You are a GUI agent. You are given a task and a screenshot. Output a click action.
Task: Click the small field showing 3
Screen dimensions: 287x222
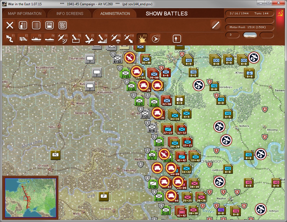pos(232,35)
